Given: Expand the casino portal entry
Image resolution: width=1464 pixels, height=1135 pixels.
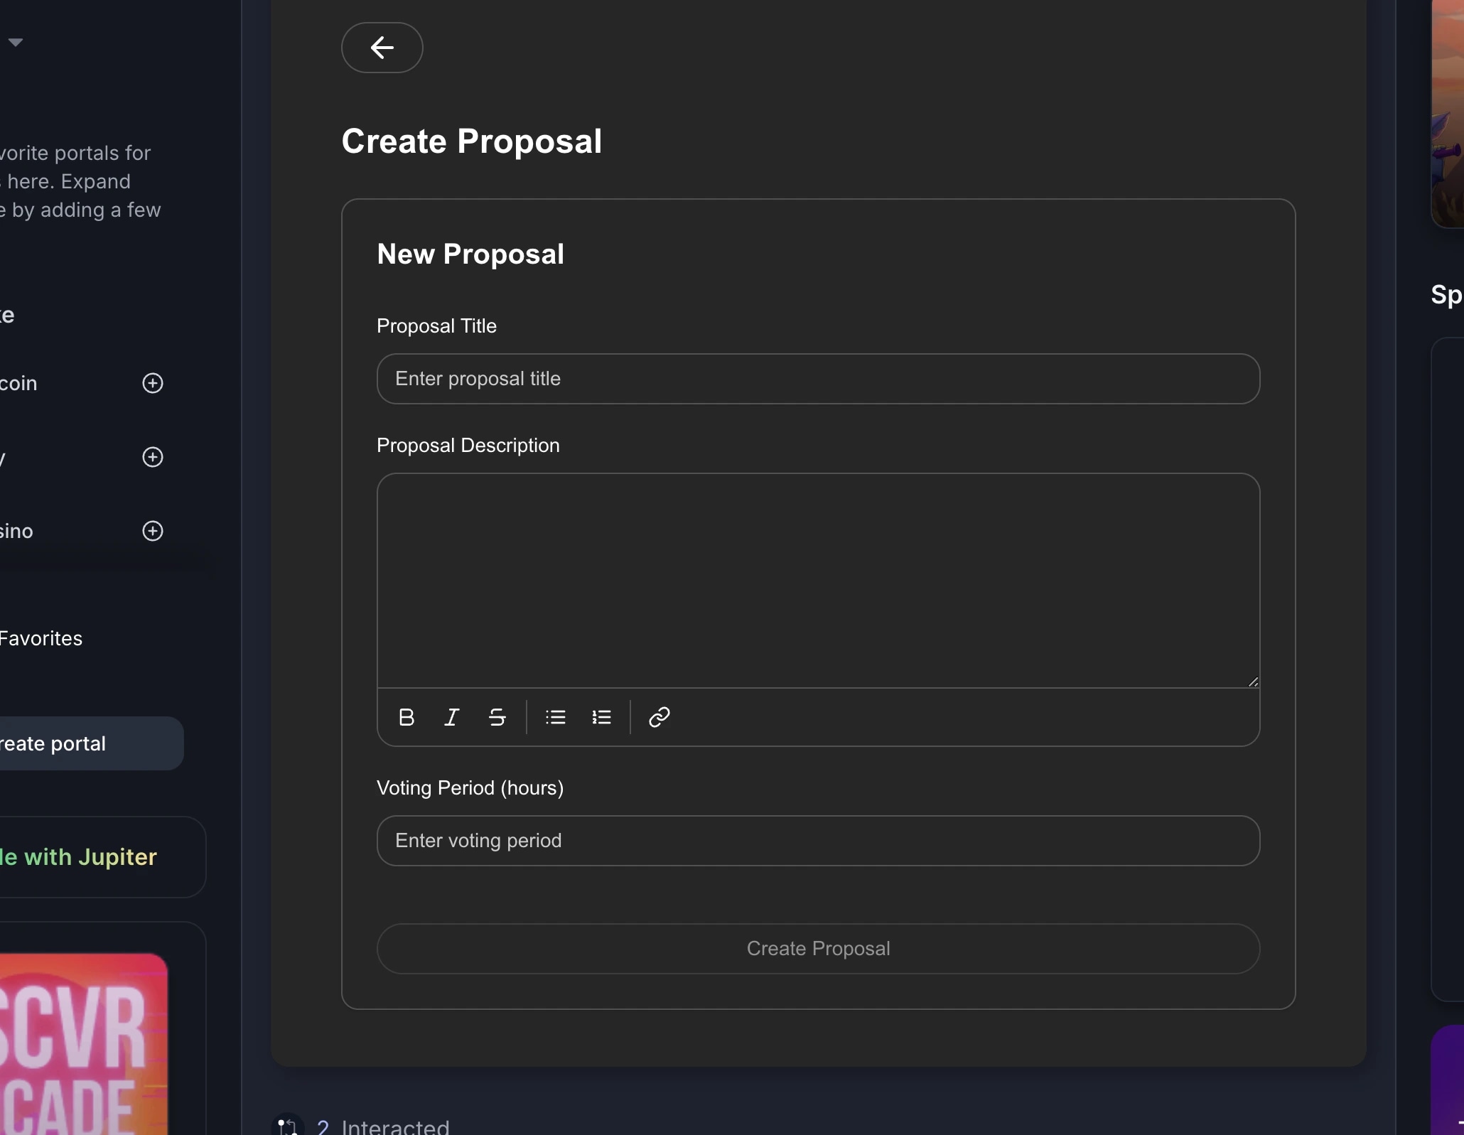Looking at the screenshot, I should 151,530.
